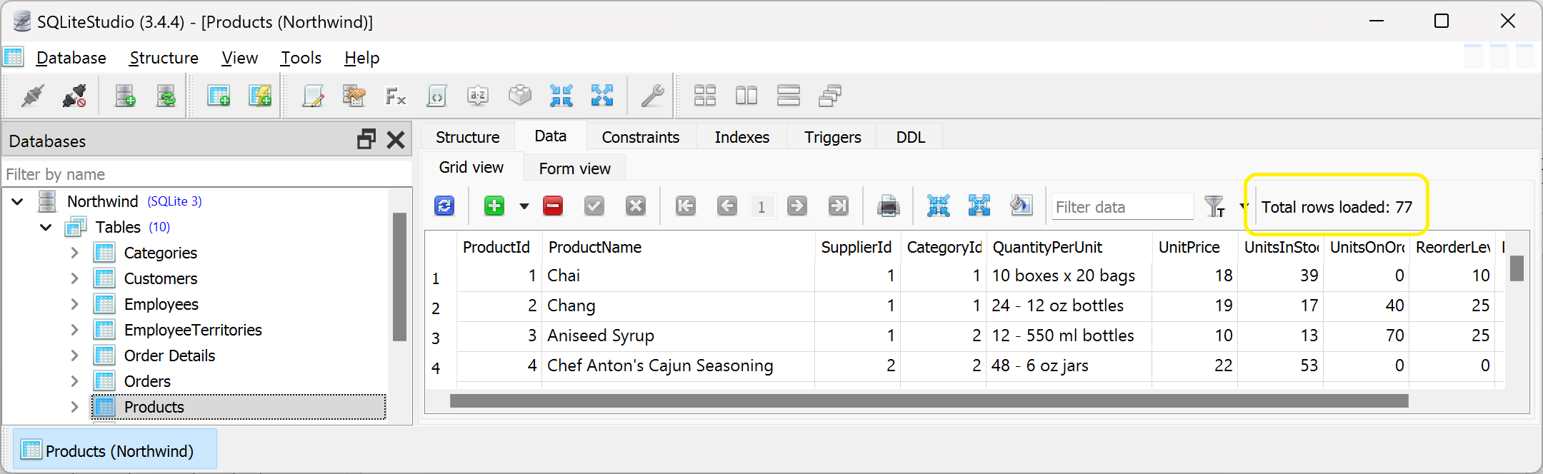Image resolution: width=1543 pixels, height=474 pixels.
Task: Go to next data page
Action: pos(797,206)
